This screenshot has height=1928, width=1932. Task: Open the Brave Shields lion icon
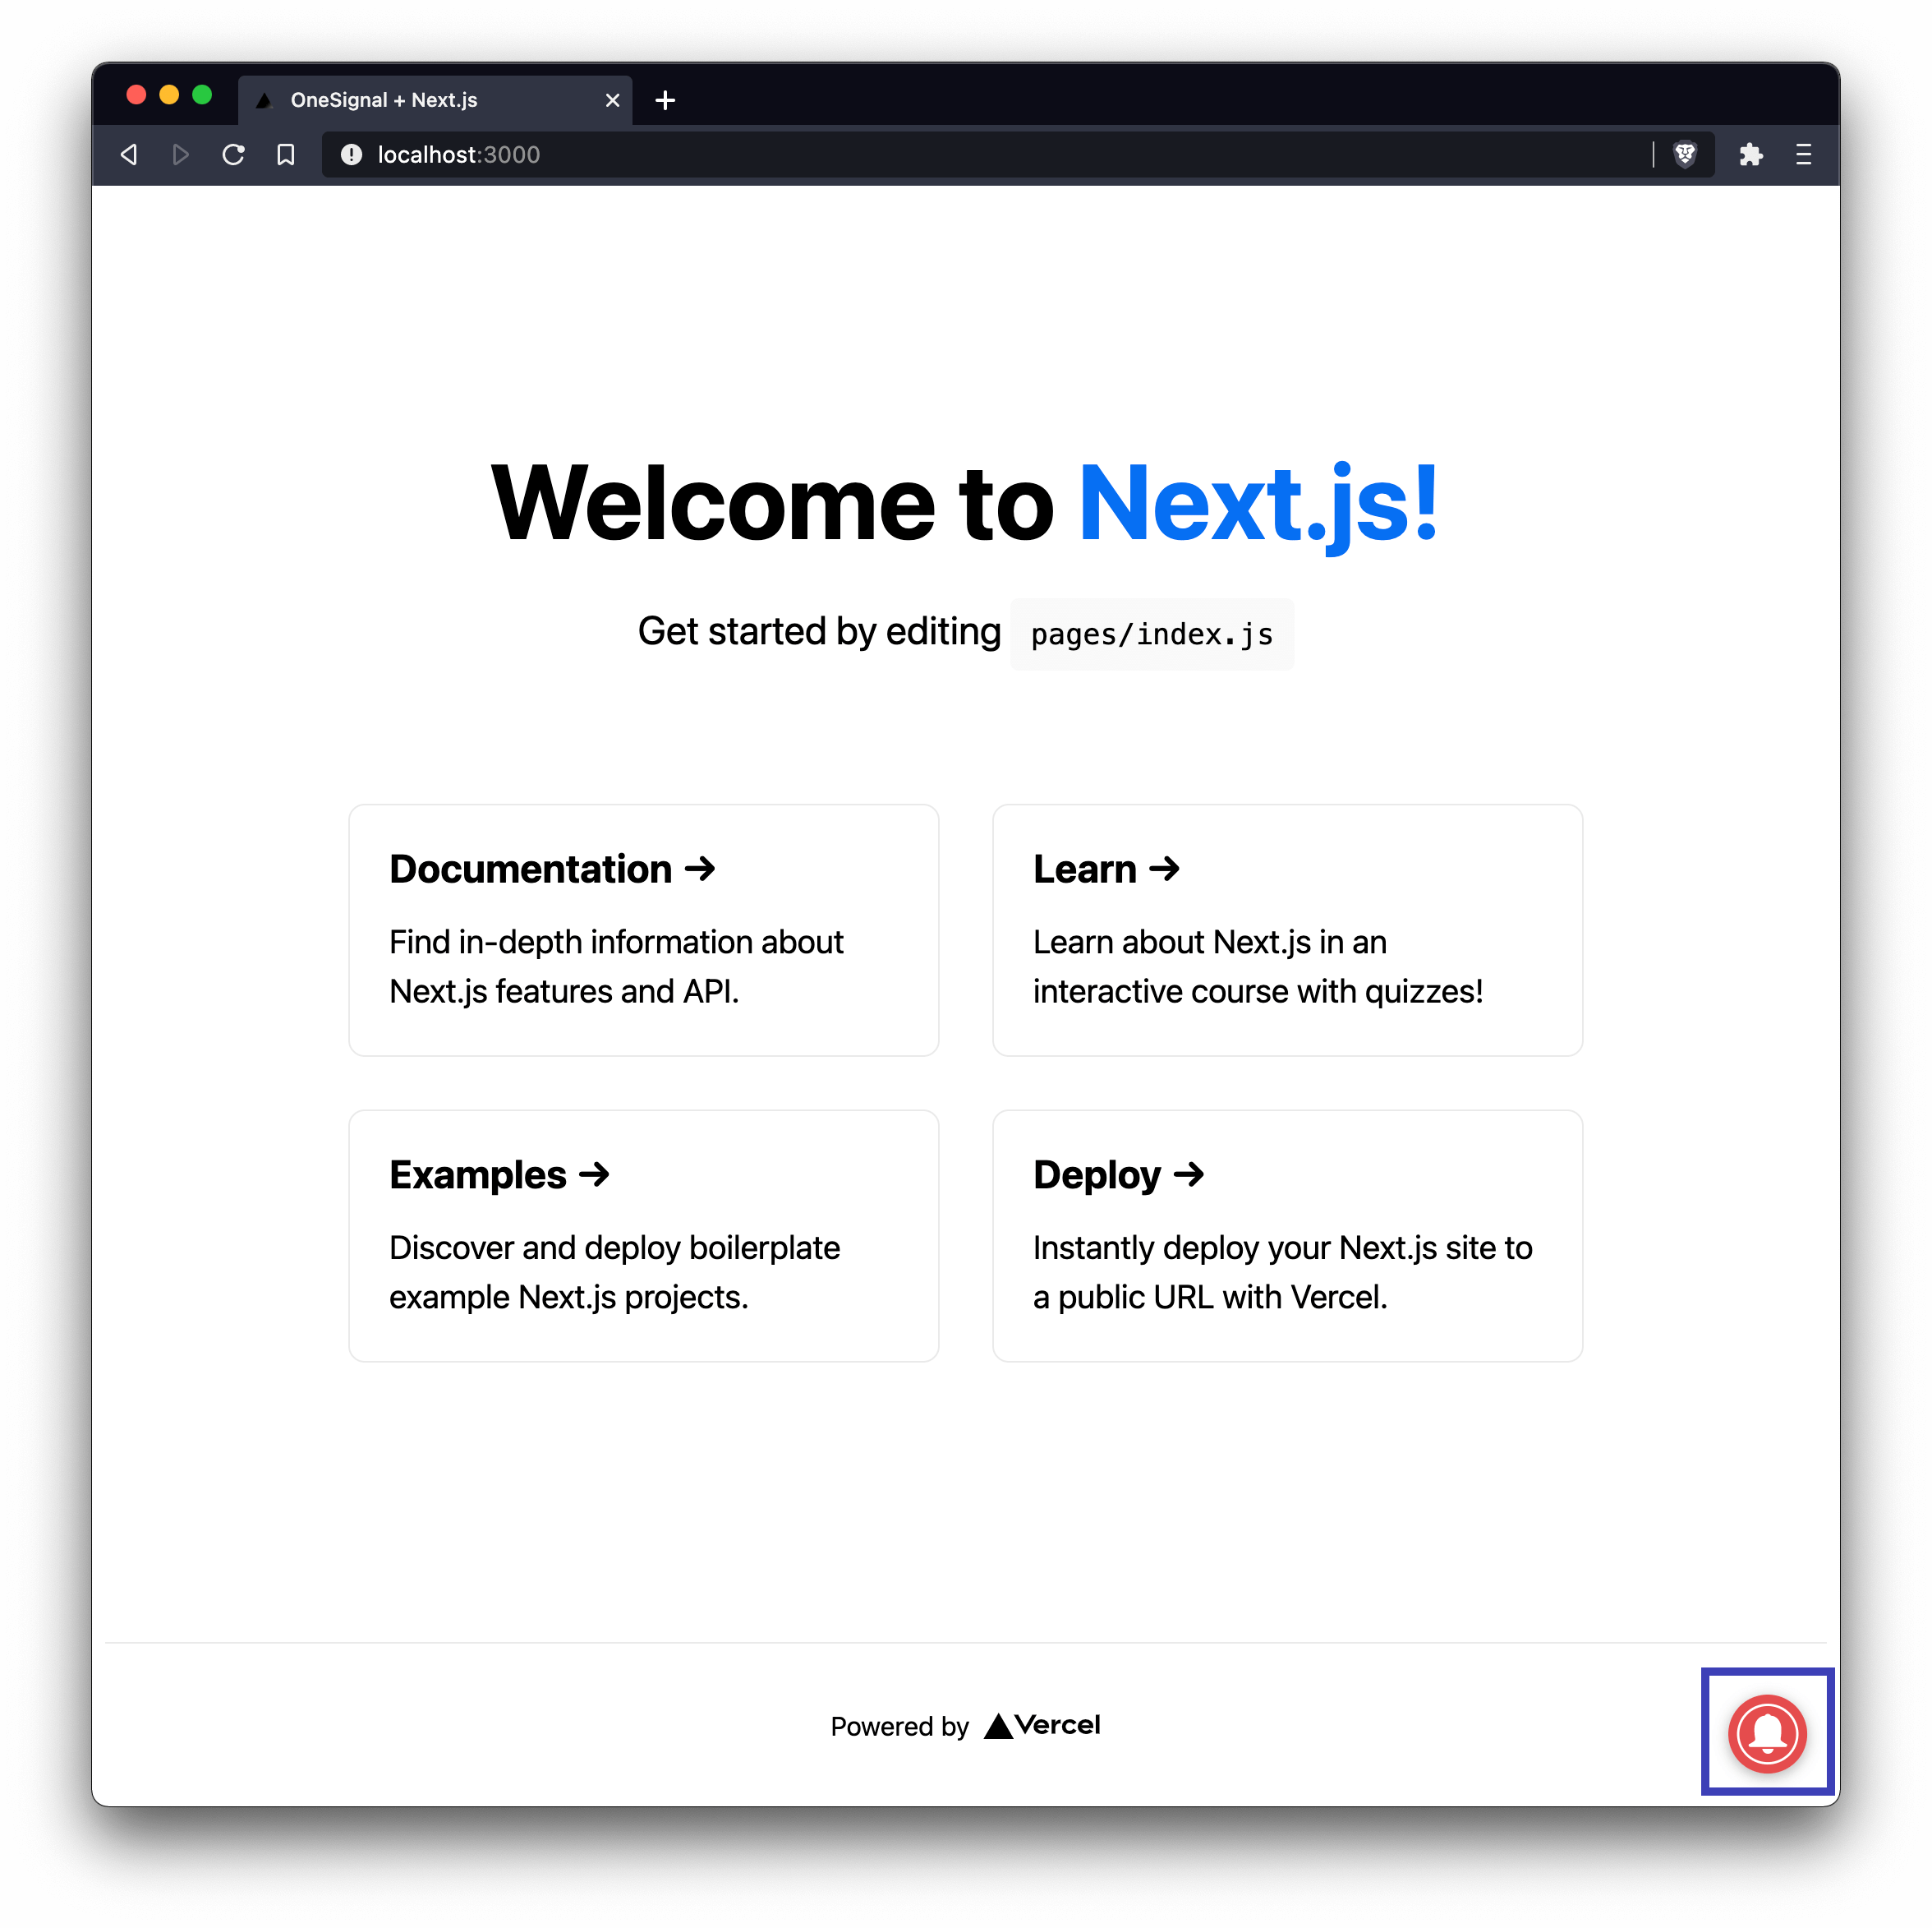pos(1685,154)
